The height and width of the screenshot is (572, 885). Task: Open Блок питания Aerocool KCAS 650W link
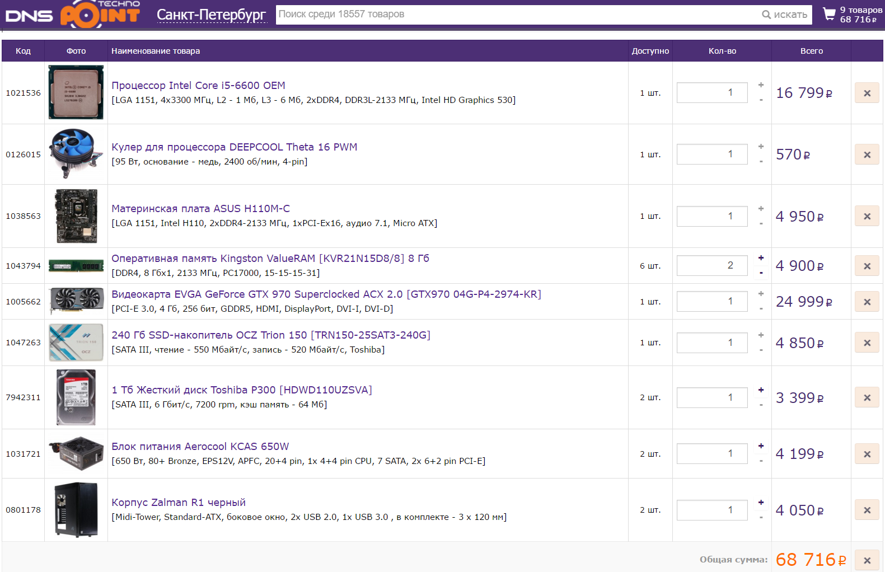(200, 447)
